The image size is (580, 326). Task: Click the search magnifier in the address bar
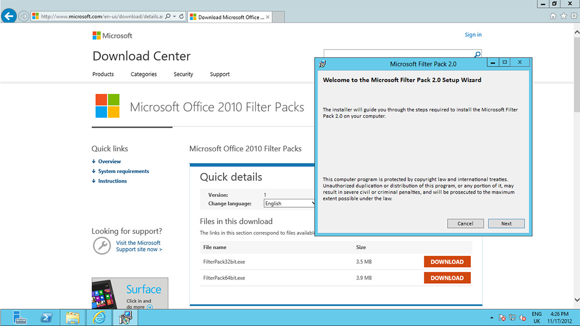tap(168, 16)
